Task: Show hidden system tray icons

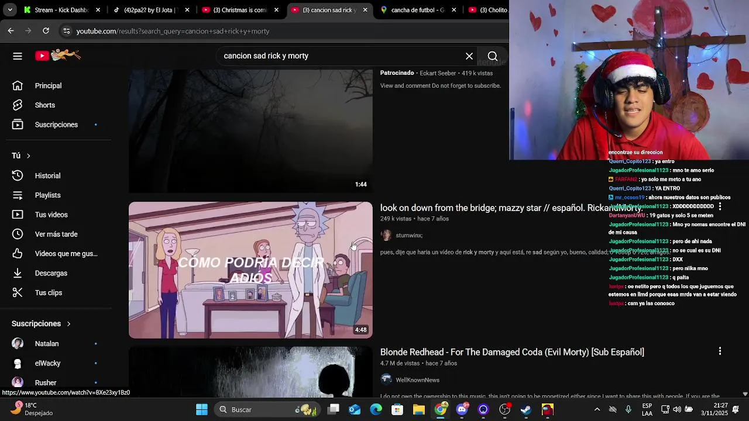Action: (x=596, y=409)
